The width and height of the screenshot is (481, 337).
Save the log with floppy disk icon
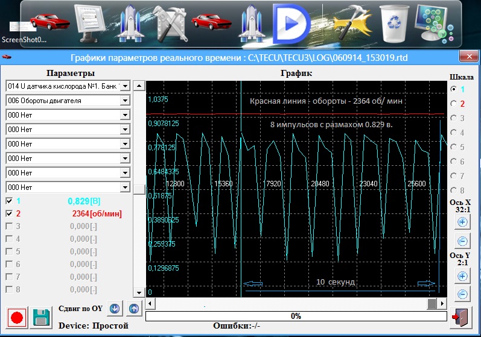[x=41, y=318]
